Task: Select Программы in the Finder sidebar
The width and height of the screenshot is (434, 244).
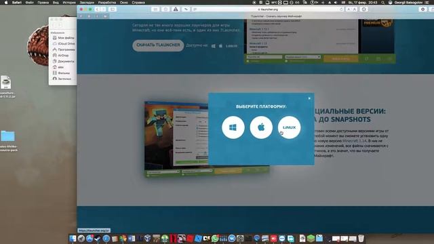Action: tap(63, 49)
